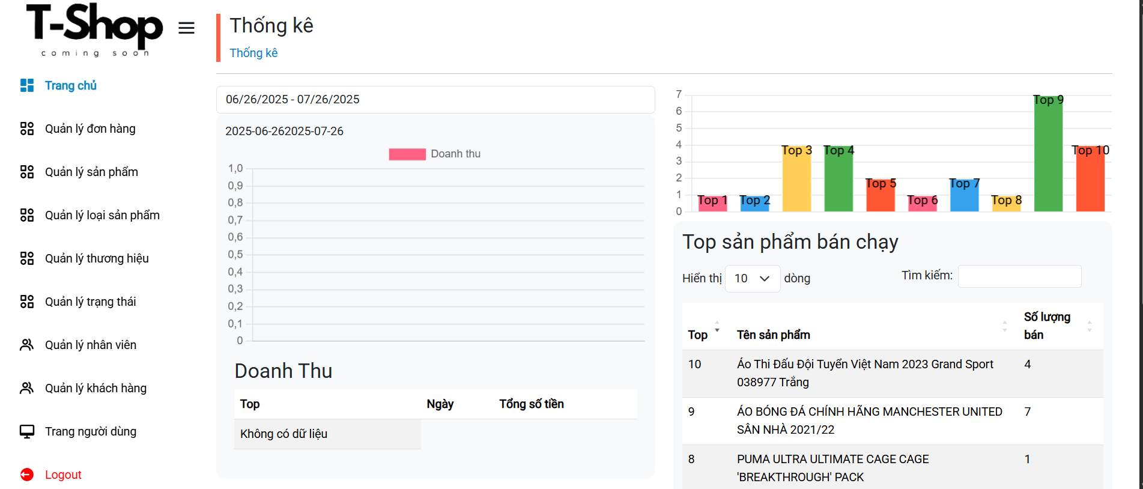Click the Top 5 orange bar

tap(881, 195)
